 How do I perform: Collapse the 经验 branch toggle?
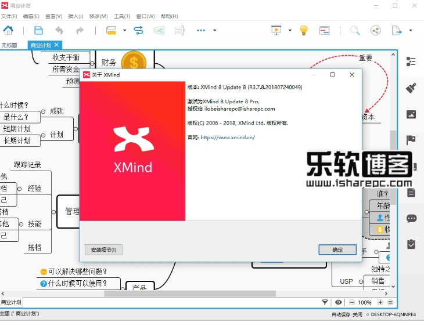[x=20, y=189]
